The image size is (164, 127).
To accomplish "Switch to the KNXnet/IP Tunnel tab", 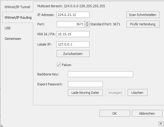I will tap(17, 7).
